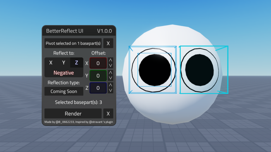Viewport: 271px width, 152px height.
Task: Clear the pivot selection with its X button
Action: tap(108, 43)
